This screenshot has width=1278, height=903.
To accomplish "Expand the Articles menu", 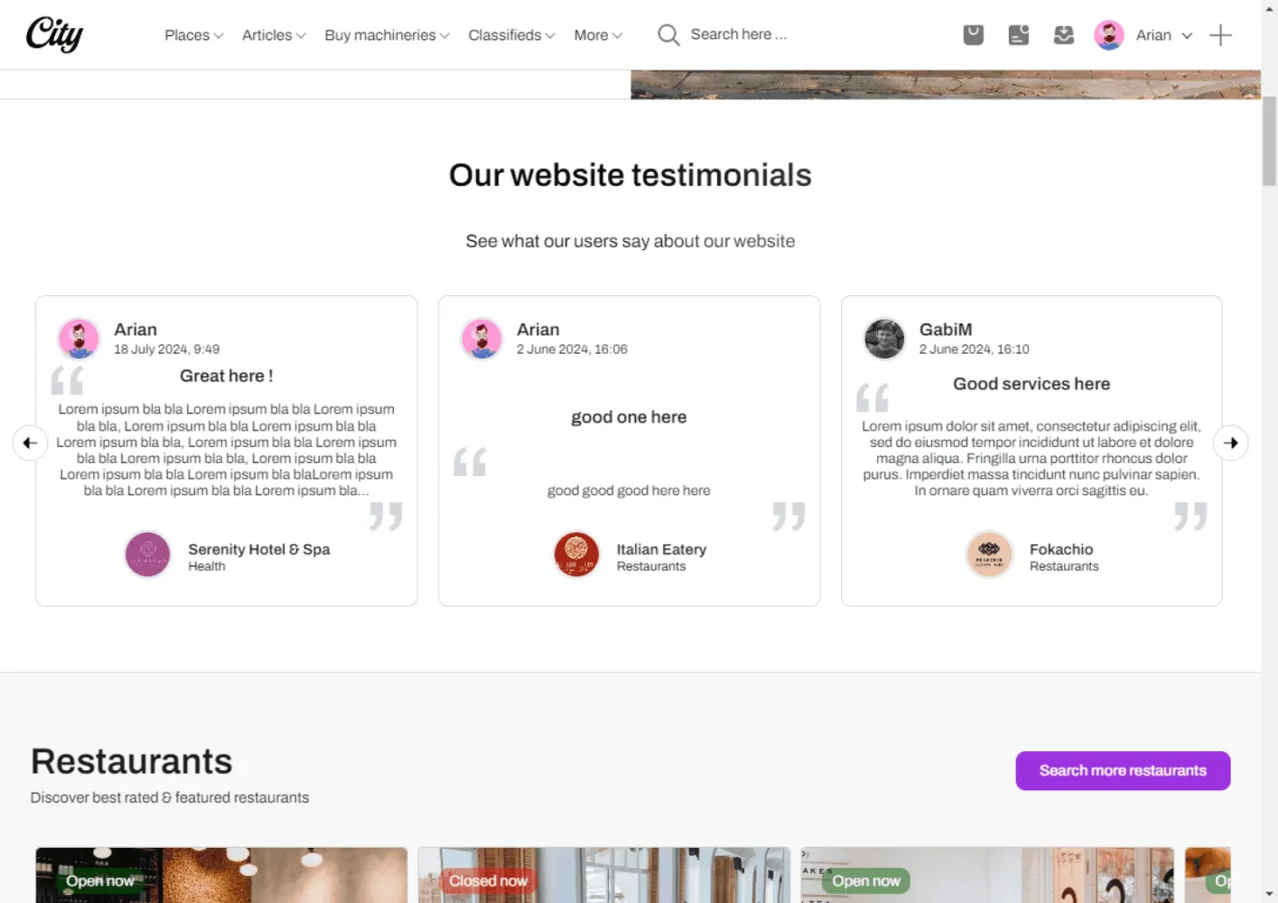I will 274,35.
